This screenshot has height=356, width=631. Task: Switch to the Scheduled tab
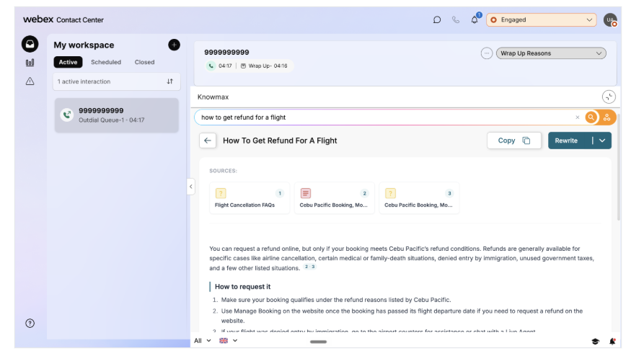(x=106, y=62)
